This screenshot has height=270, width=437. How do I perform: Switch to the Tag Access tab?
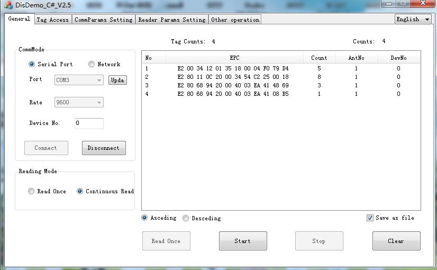pos(52,20)
